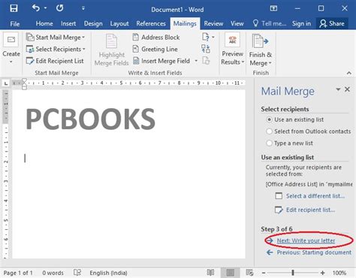Go back to Previous: Starting document
The height and width of the screenshot is (278, 356).
point(314,252)
